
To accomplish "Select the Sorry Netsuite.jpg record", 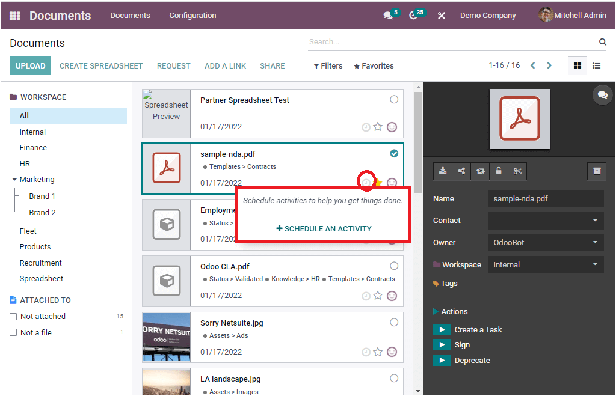I will coord(394,322).
